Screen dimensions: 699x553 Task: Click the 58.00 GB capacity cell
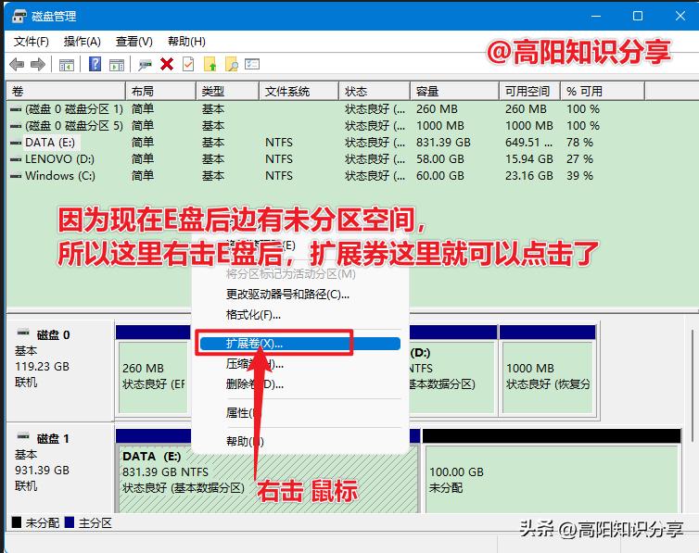pos(440,159)
